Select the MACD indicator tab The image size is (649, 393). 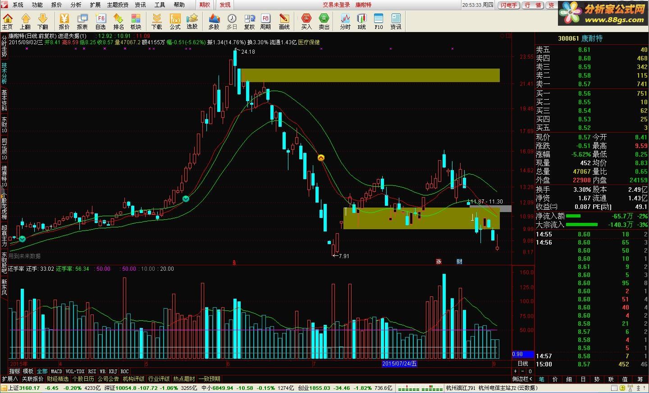click(56, 371)
